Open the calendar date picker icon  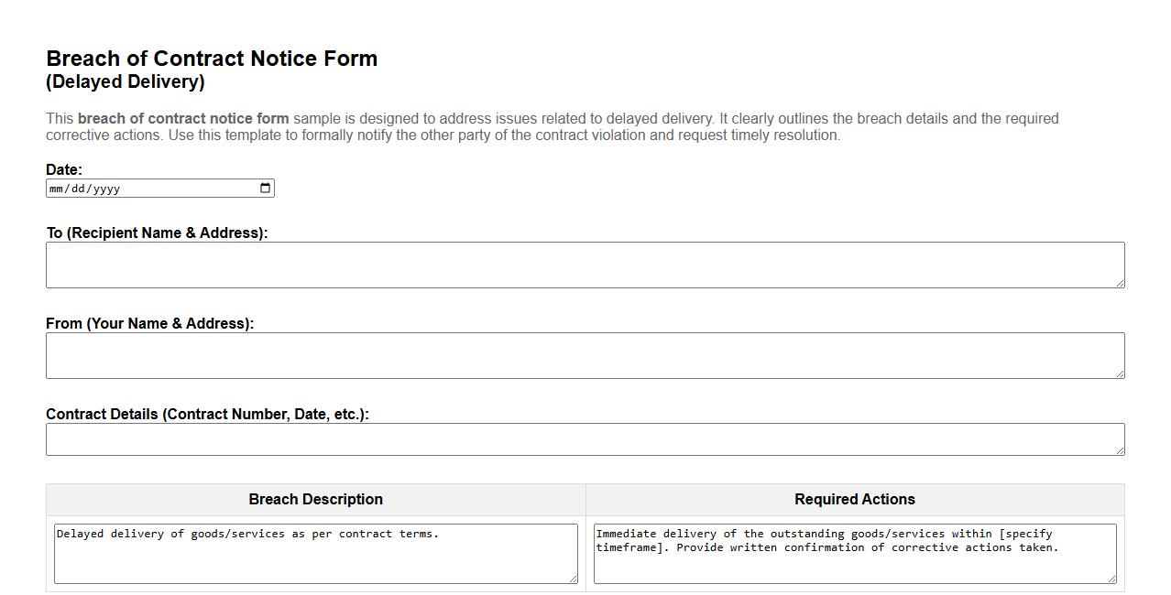(265, 188)
